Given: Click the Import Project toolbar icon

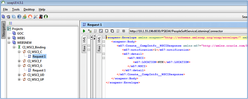Looking at the screenshot, I should (8, 17).
